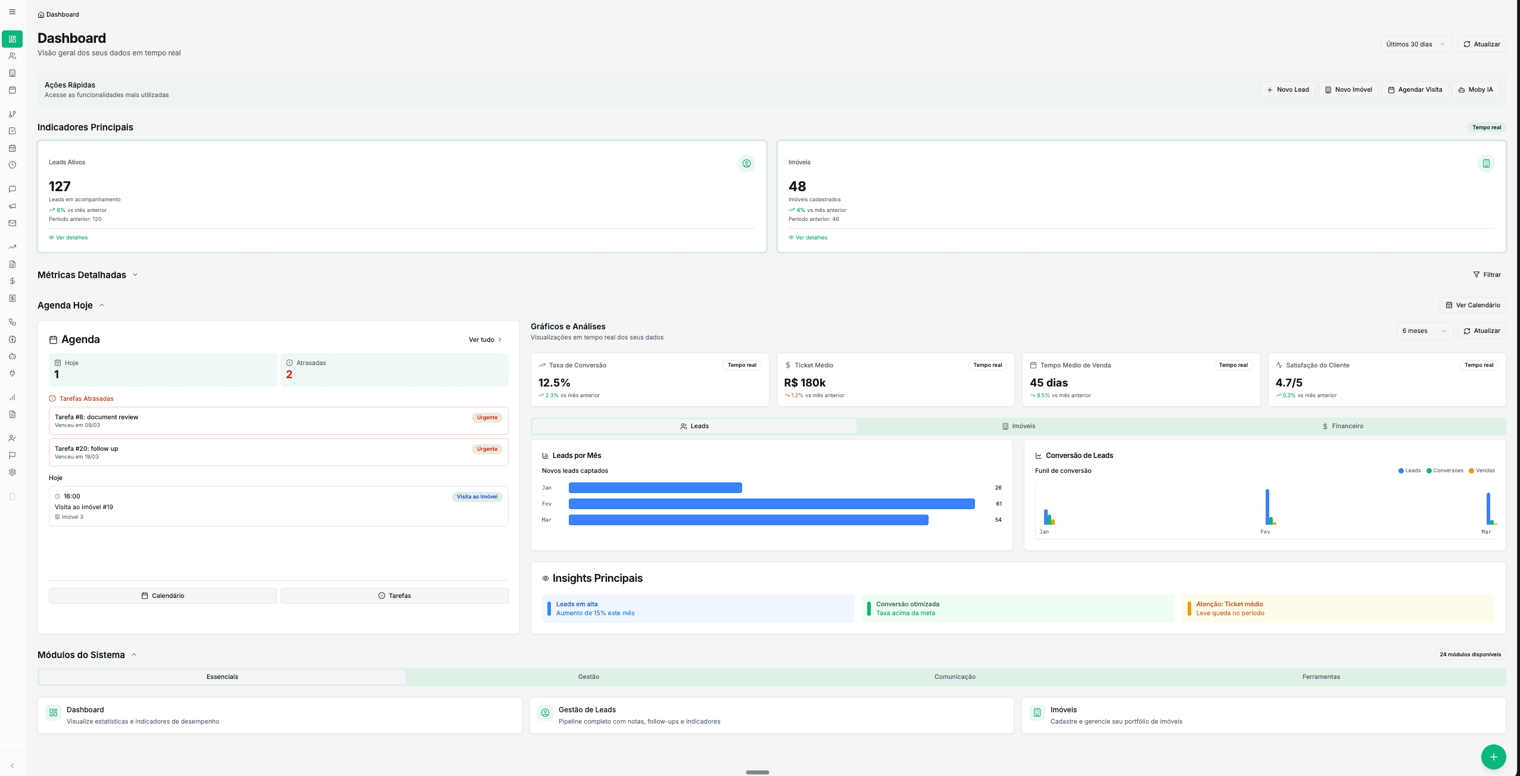Open the settings gear sidebar icon
The image size is (1520, 776).
tap(12, 472)
